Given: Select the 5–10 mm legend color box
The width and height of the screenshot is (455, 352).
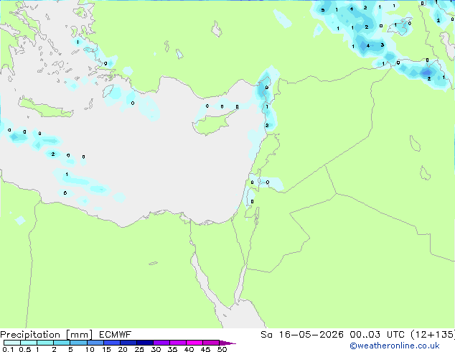Looking at the screenshot, I should coord(78,343).
